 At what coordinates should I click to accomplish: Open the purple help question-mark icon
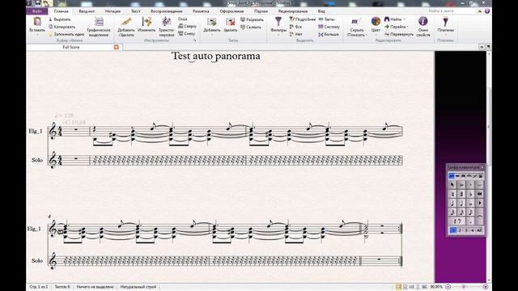pos(487,11)
